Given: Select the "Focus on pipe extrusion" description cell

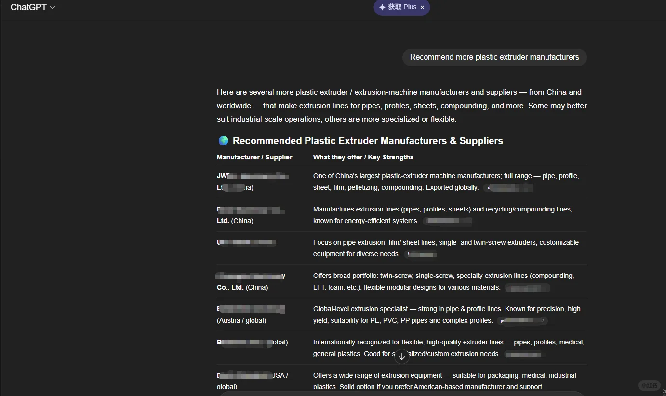Looking at the screenshot, I should [x=446, y=248].
